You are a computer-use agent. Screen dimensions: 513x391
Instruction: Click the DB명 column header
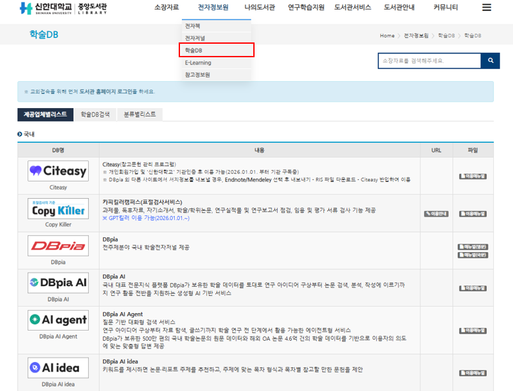(59, 150)
